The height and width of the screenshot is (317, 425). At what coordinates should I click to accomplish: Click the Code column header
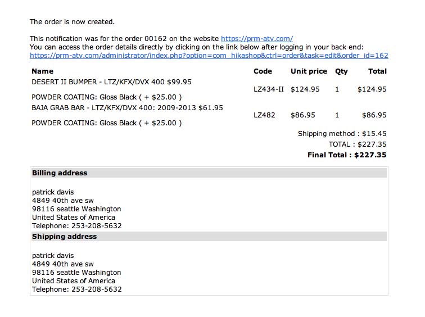pyautogui.click(x=263, y=71)
